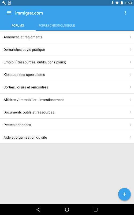Open Démarches et vie pratique forum

(x=67, y=49)
